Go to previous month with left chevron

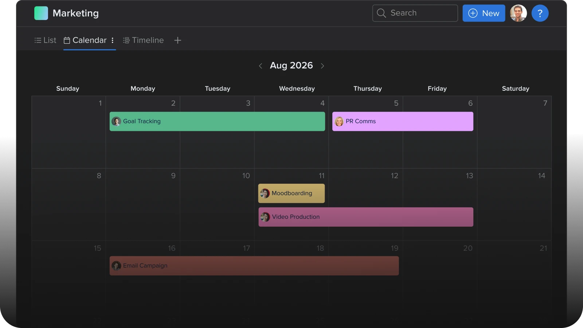coord(261,66)
